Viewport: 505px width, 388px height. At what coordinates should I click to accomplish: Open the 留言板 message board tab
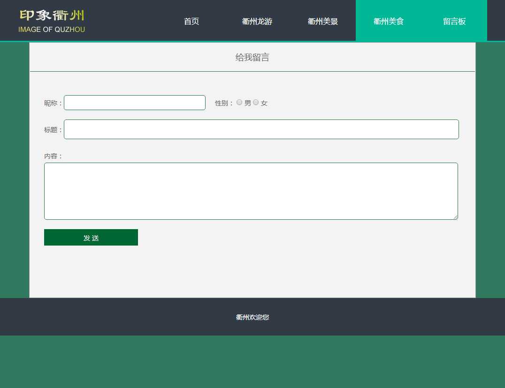click(454, 21)
